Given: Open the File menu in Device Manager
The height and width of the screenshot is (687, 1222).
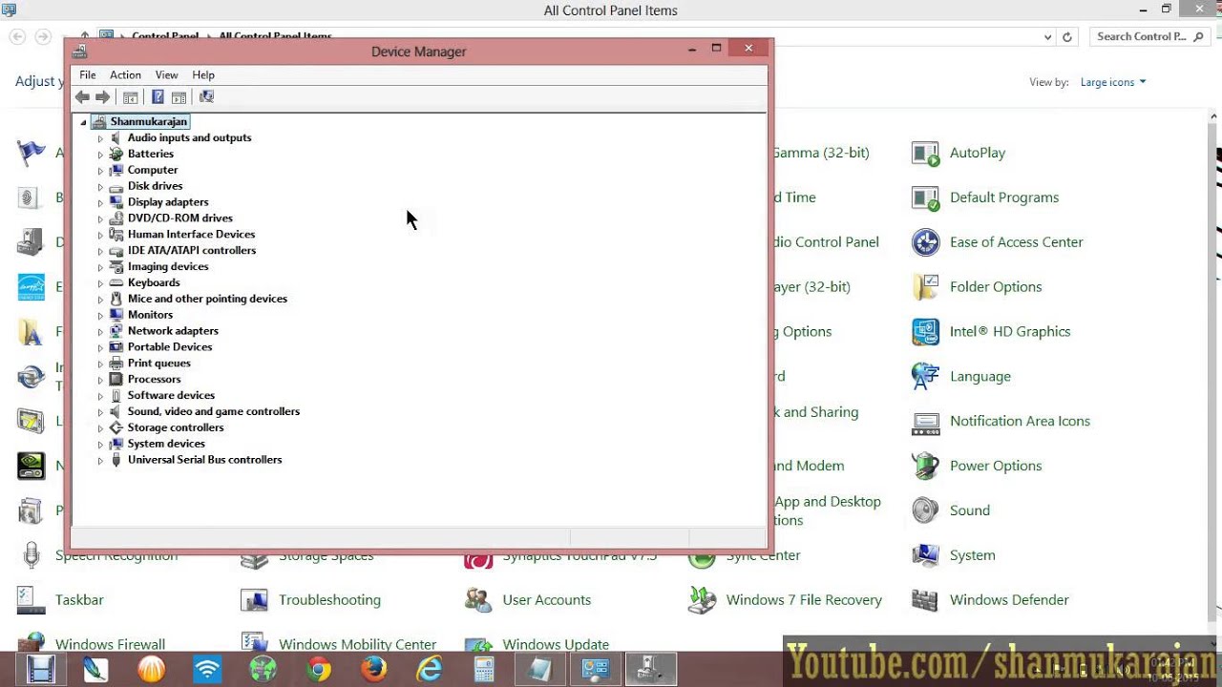Looking at the screenshot, I should 88,74.
